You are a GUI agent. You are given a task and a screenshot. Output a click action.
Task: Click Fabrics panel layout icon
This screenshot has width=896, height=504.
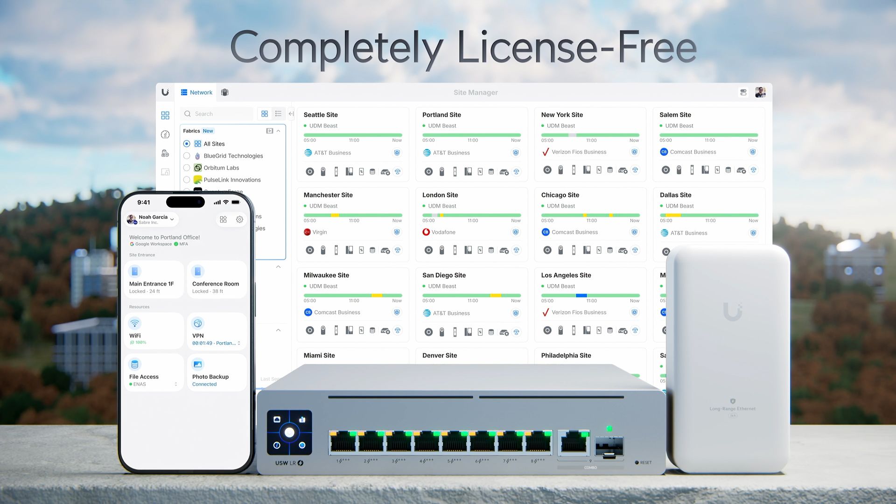point(269,131)
